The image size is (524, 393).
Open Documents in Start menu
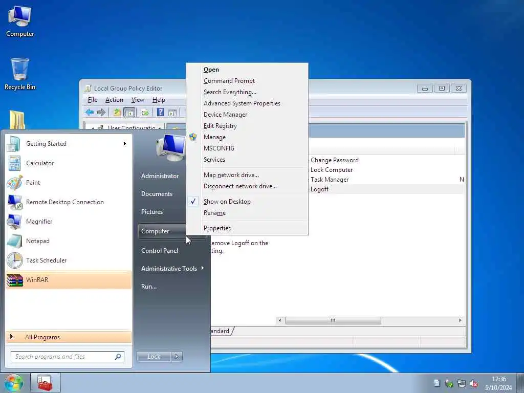(157, 194)
